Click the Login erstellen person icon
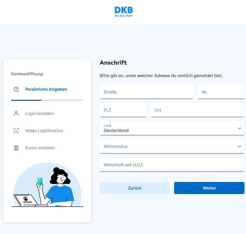The width and height of the screenshot is (246, 234). pyautogui.click(x=16, y=113)
